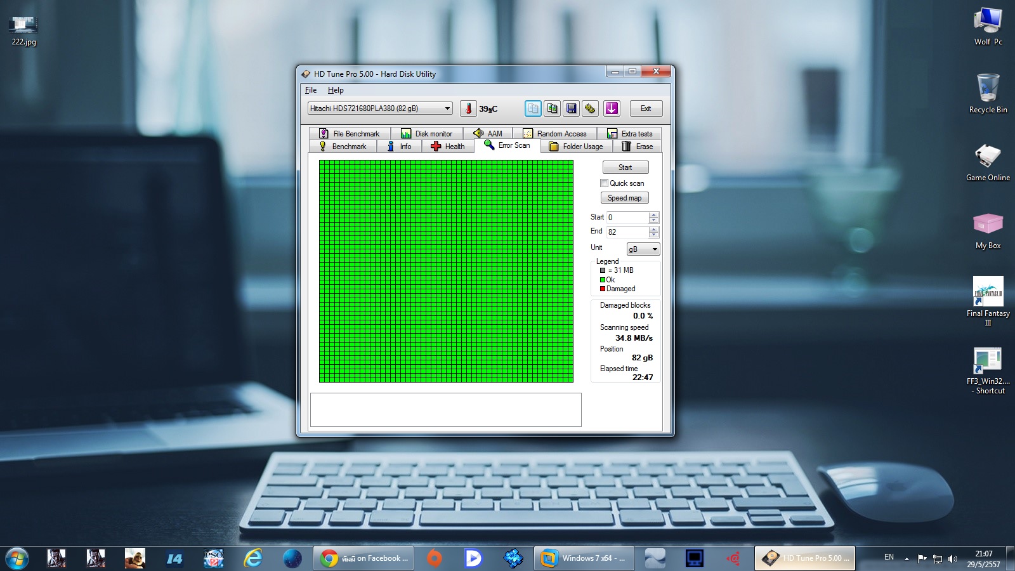This screenshot has width=1015, height=571.
Task: Switch to the Folder Usage tab
Action: [576, 147]
